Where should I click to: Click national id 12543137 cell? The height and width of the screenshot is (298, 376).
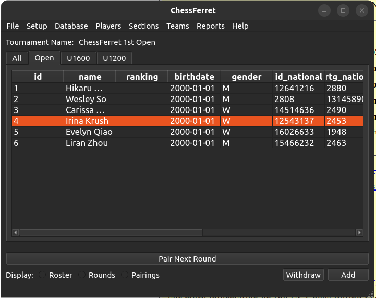coord(298,121)
